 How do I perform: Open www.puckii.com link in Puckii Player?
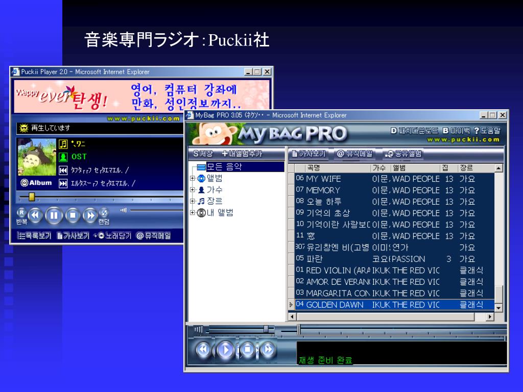pyautogui.click(x=144, y=118)
